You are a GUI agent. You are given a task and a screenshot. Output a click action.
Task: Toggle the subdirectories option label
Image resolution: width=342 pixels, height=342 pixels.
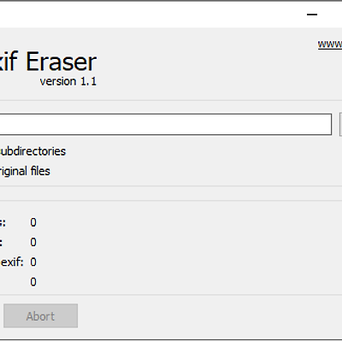[32, 151]
